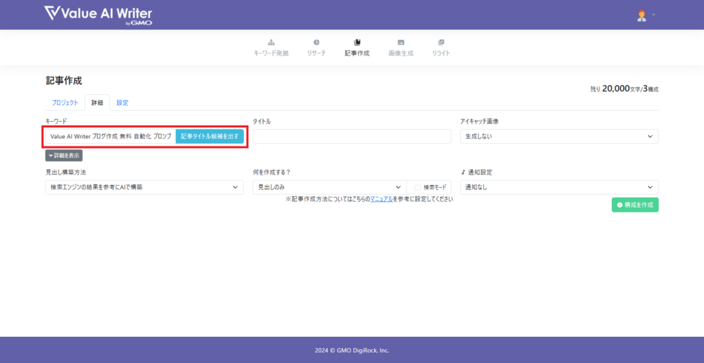The image size is (704, 363).
Task: Open the アイキャッチ画像 dropdown
Action: click(x=558, y=136)
